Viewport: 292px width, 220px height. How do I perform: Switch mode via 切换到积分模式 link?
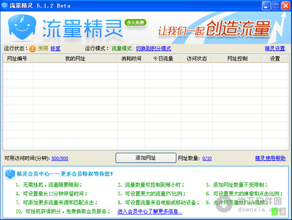tap(153, 49)
